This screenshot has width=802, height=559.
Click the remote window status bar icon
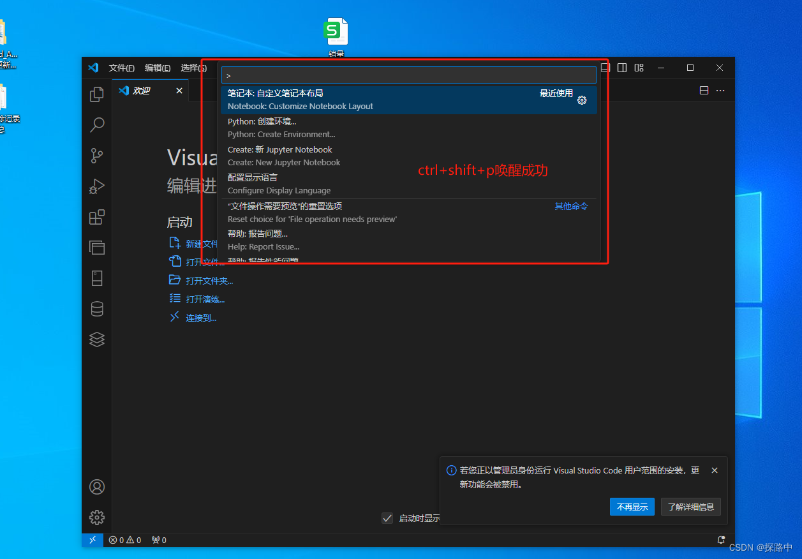coord(93,540)
